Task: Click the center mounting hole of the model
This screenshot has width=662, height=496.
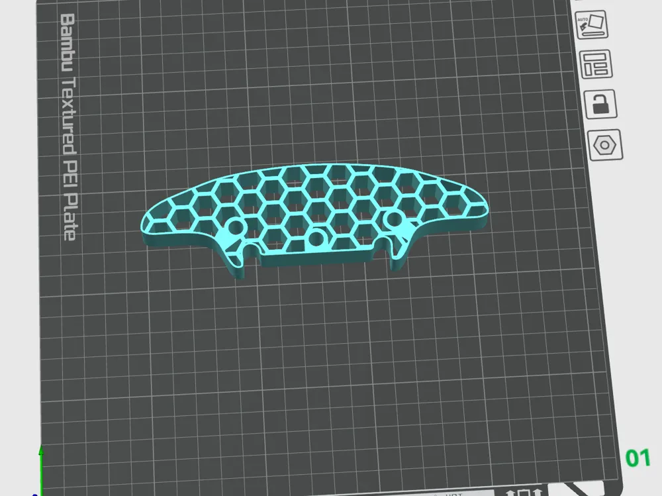Action: click(x=316, y=238)
